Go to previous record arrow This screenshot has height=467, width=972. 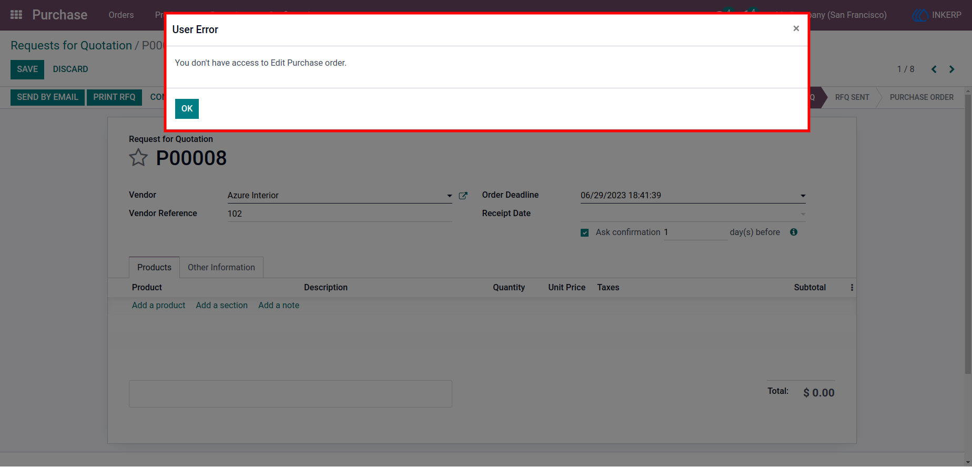[x=934, y=69]
